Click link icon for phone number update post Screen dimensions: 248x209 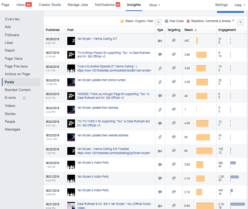tap(160, 82)
